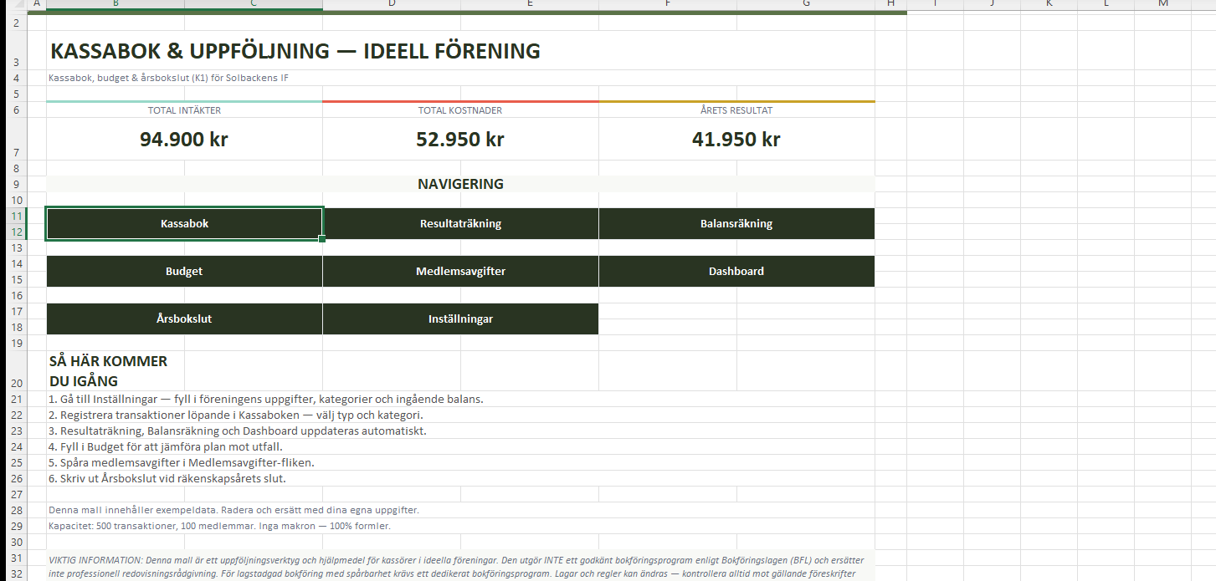Click column K header
This screenshot has height=581, width=1216.
tap(1049, 4)
